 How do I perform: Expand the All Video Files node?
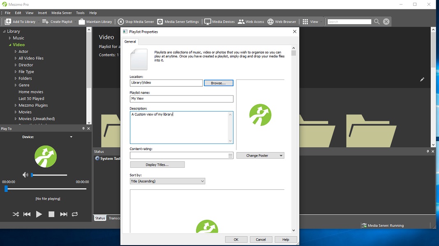pos(16,58)
